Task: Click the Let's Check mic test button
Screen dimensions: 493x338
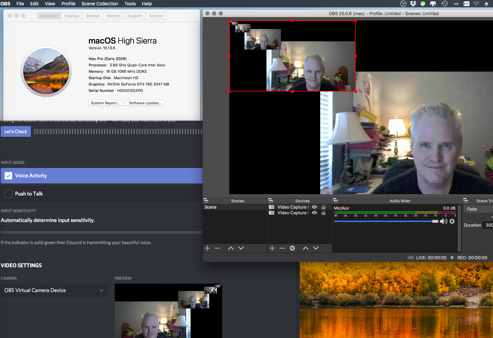Action: pyautogui.click(x=15, y=131)
